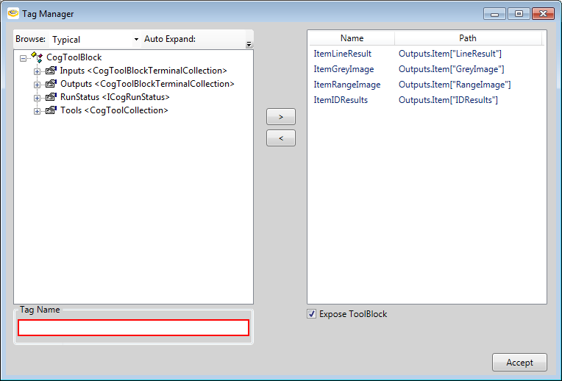Open the Browse dropdown showing Typical
The width and height of the screenshot is (562, 381).
click(x=95, y=39)
